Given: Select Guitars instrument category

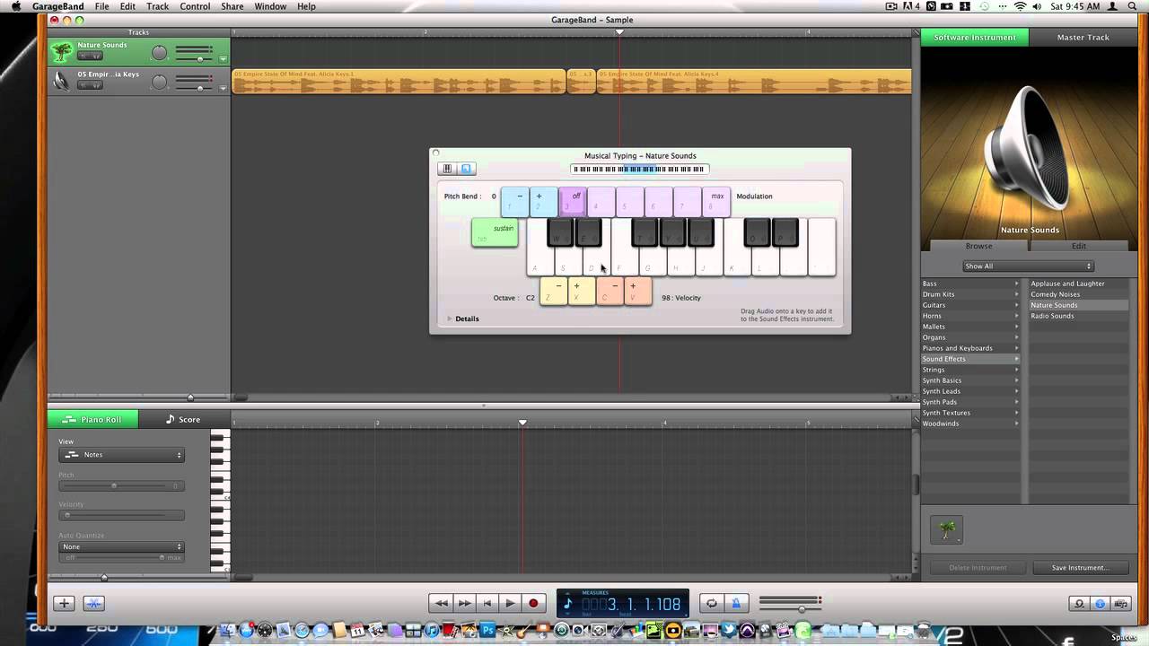Looking at the screenshot, I should tap(971, 305).
